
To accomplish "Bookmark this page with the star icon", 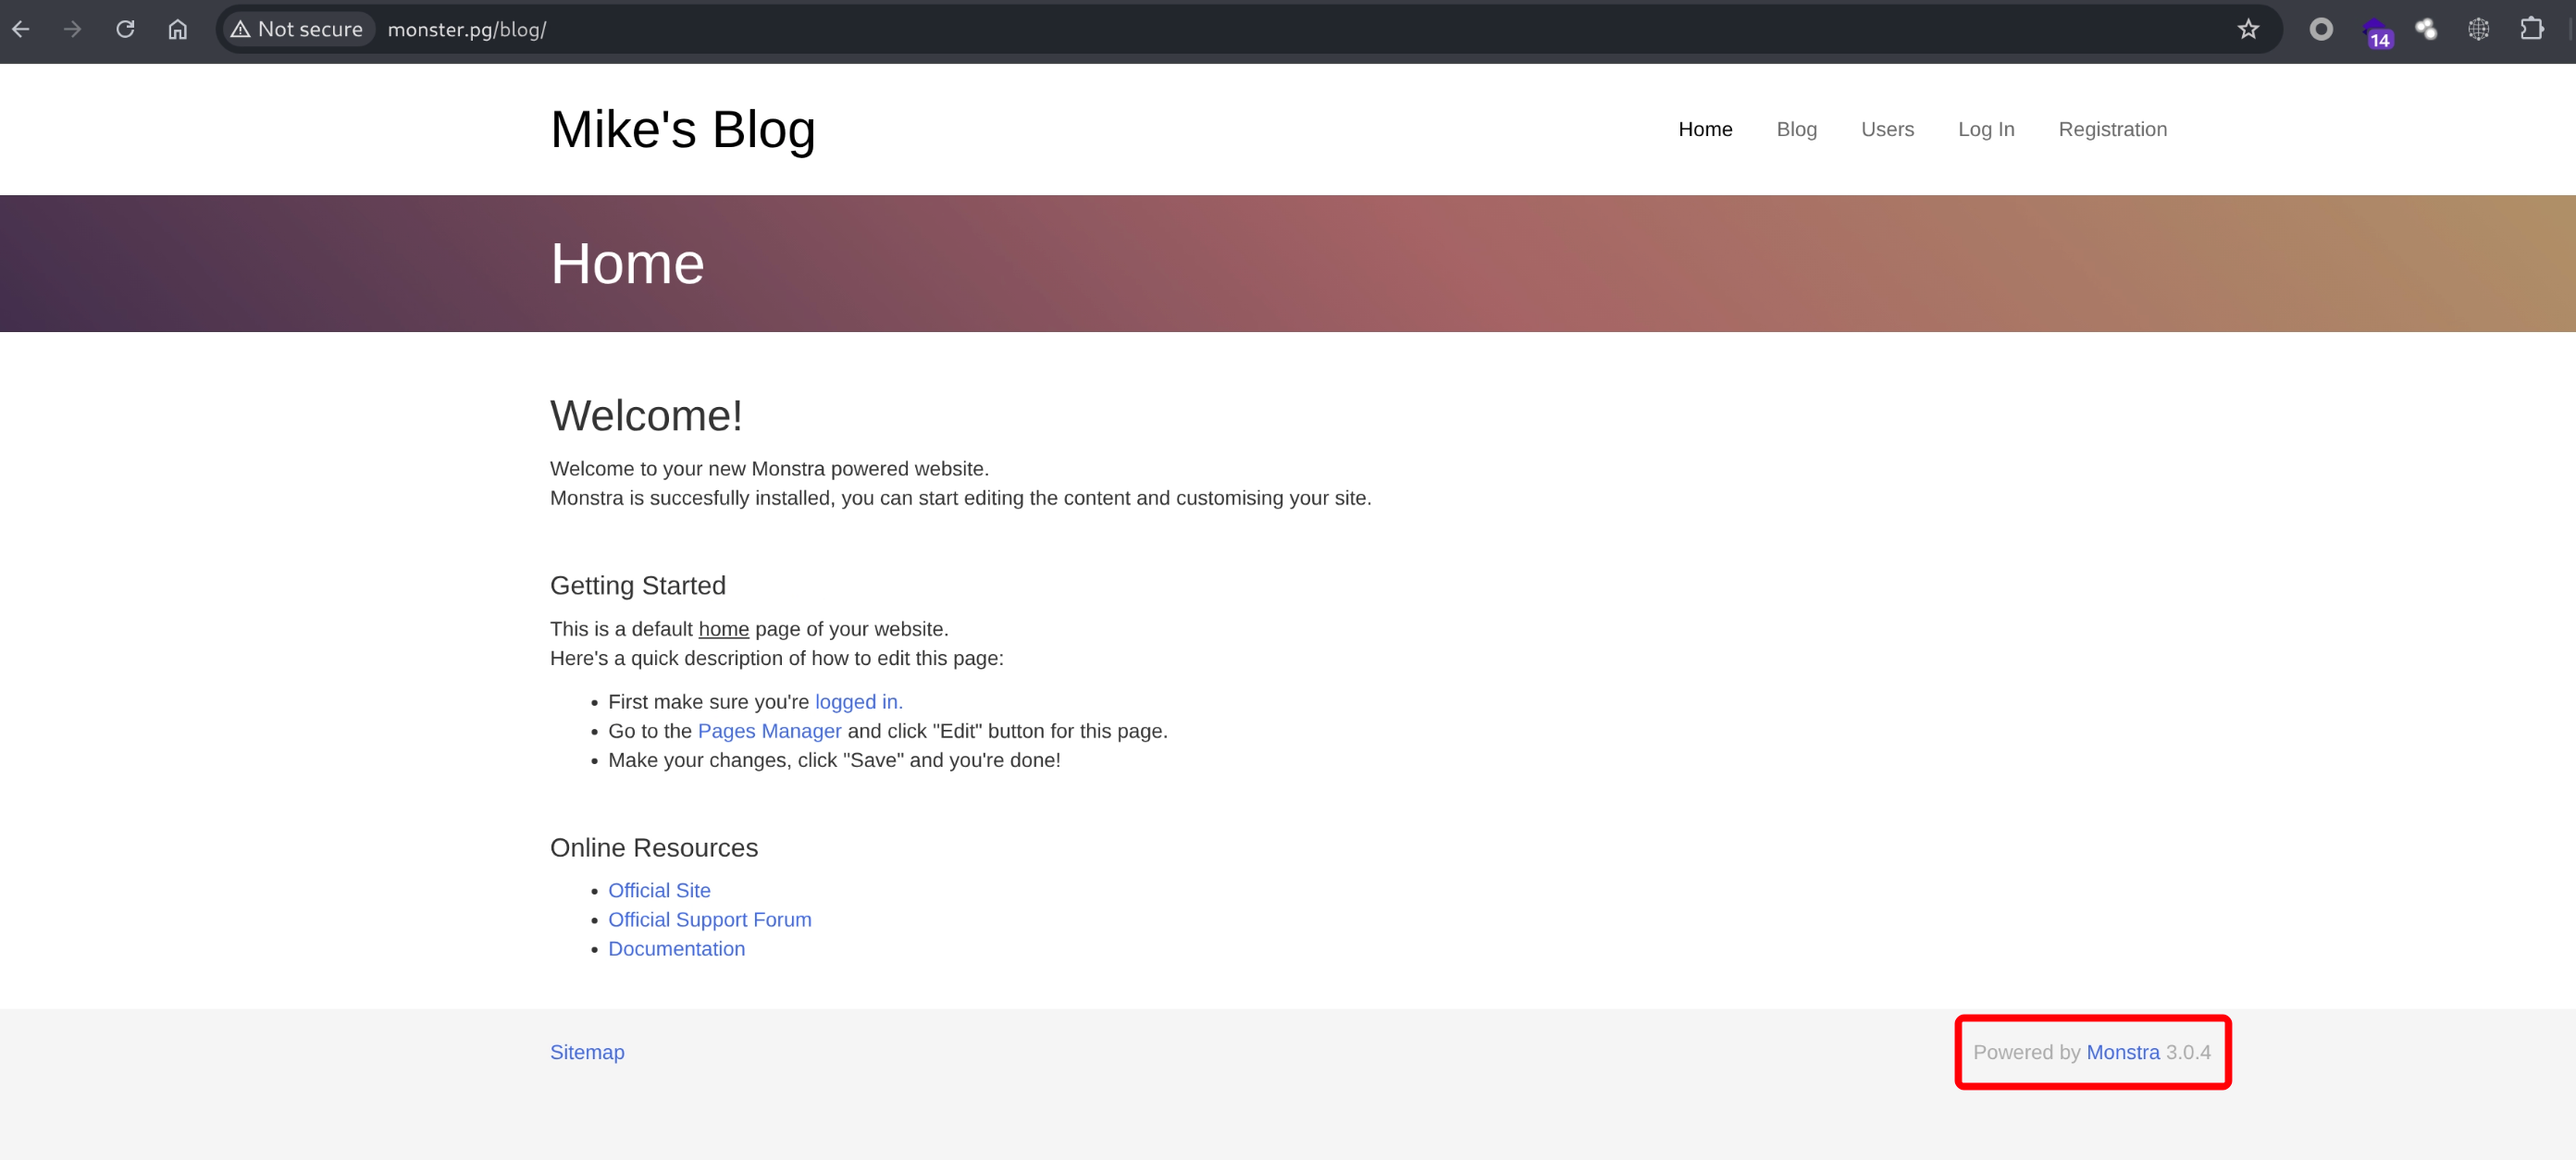I will coord(2248,29).
